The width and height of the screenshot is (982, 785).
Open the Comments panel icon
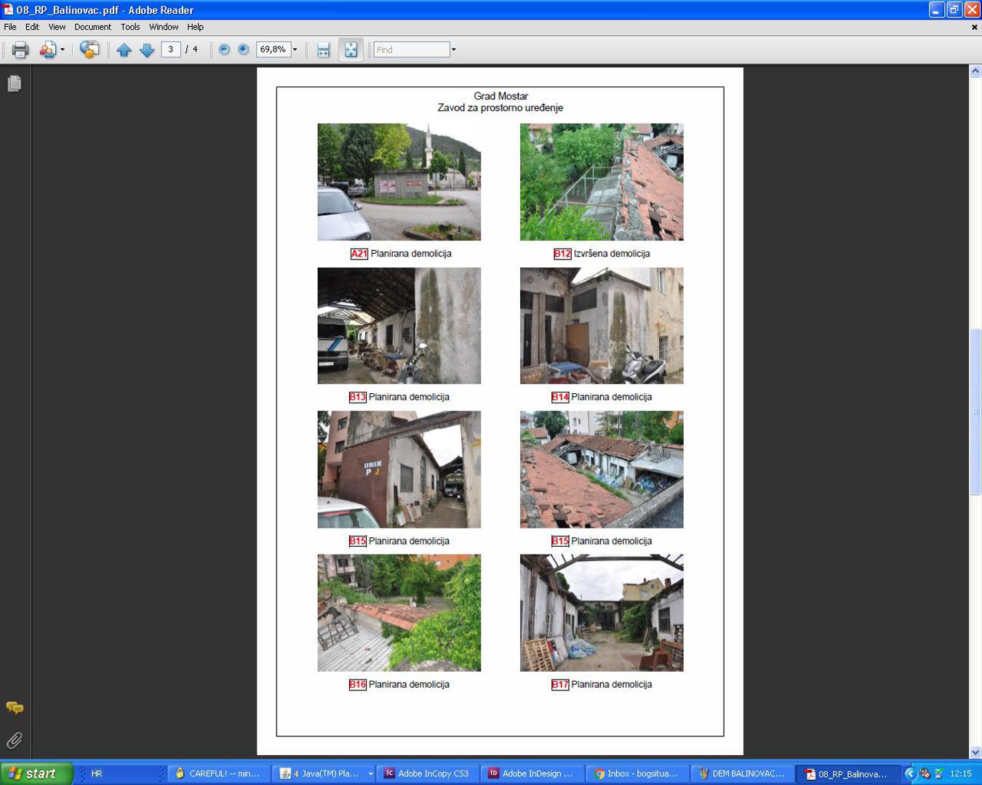[x=15, y=708]
